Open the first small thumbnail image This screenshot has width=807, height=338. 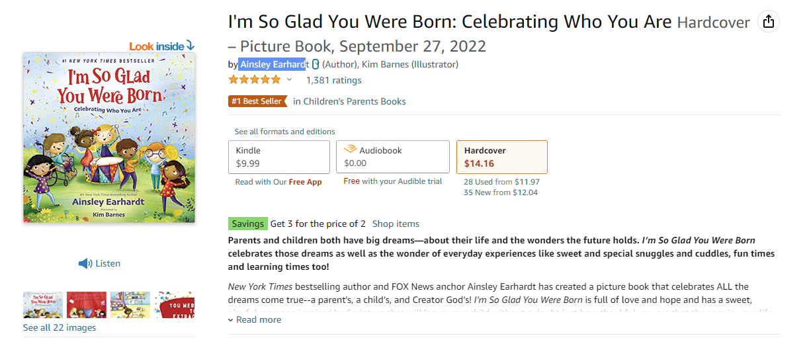pyautogui.click(x=43, y=304)
